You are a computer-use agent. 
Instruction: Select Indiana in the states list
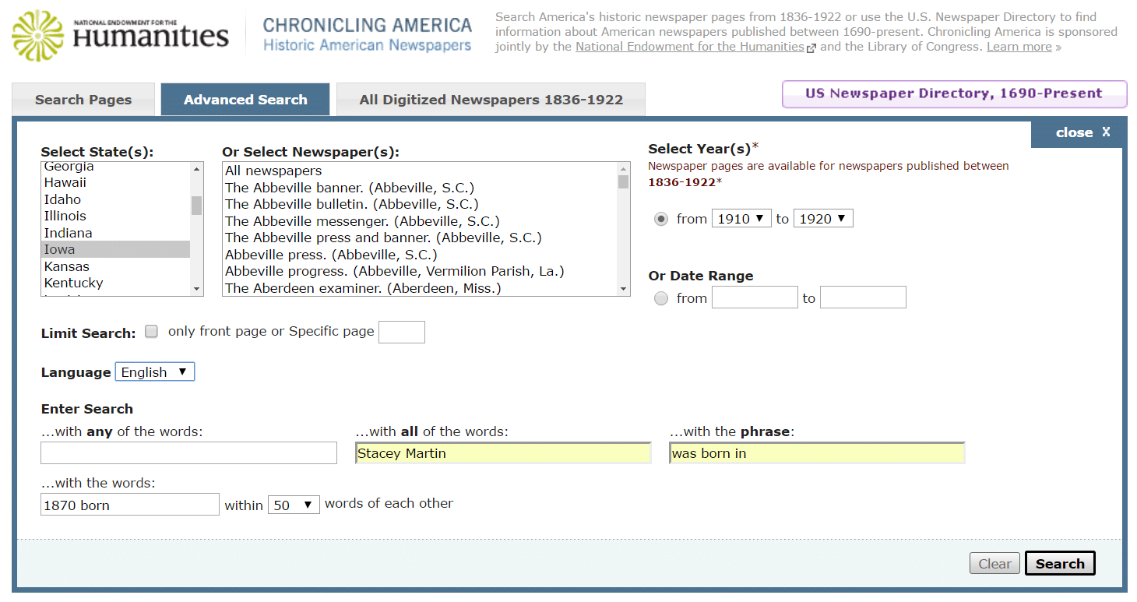115,233
